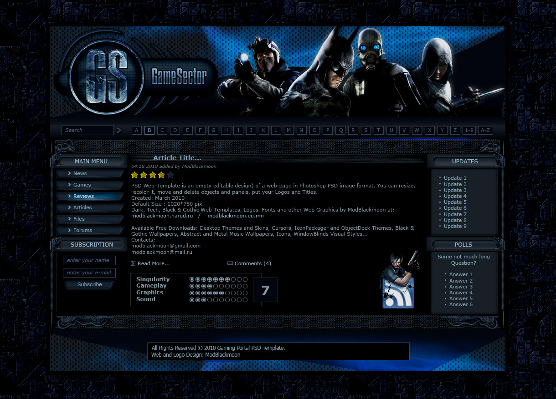Click the overall score 7 box
556x399 pixels.
[x=265, y=290]
